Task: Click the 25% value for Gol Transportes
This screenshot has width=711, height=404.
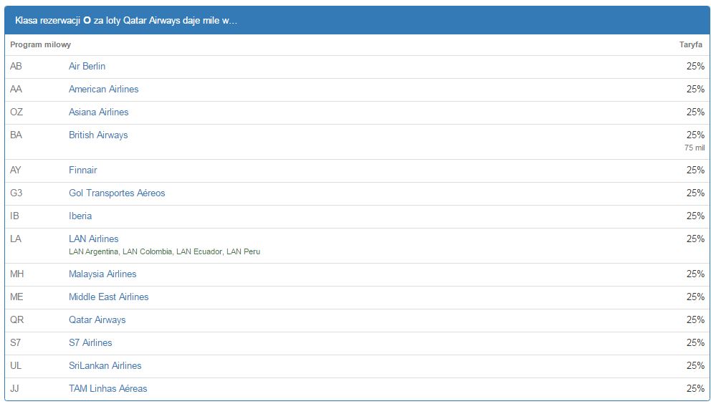Action: click(695, 193)
